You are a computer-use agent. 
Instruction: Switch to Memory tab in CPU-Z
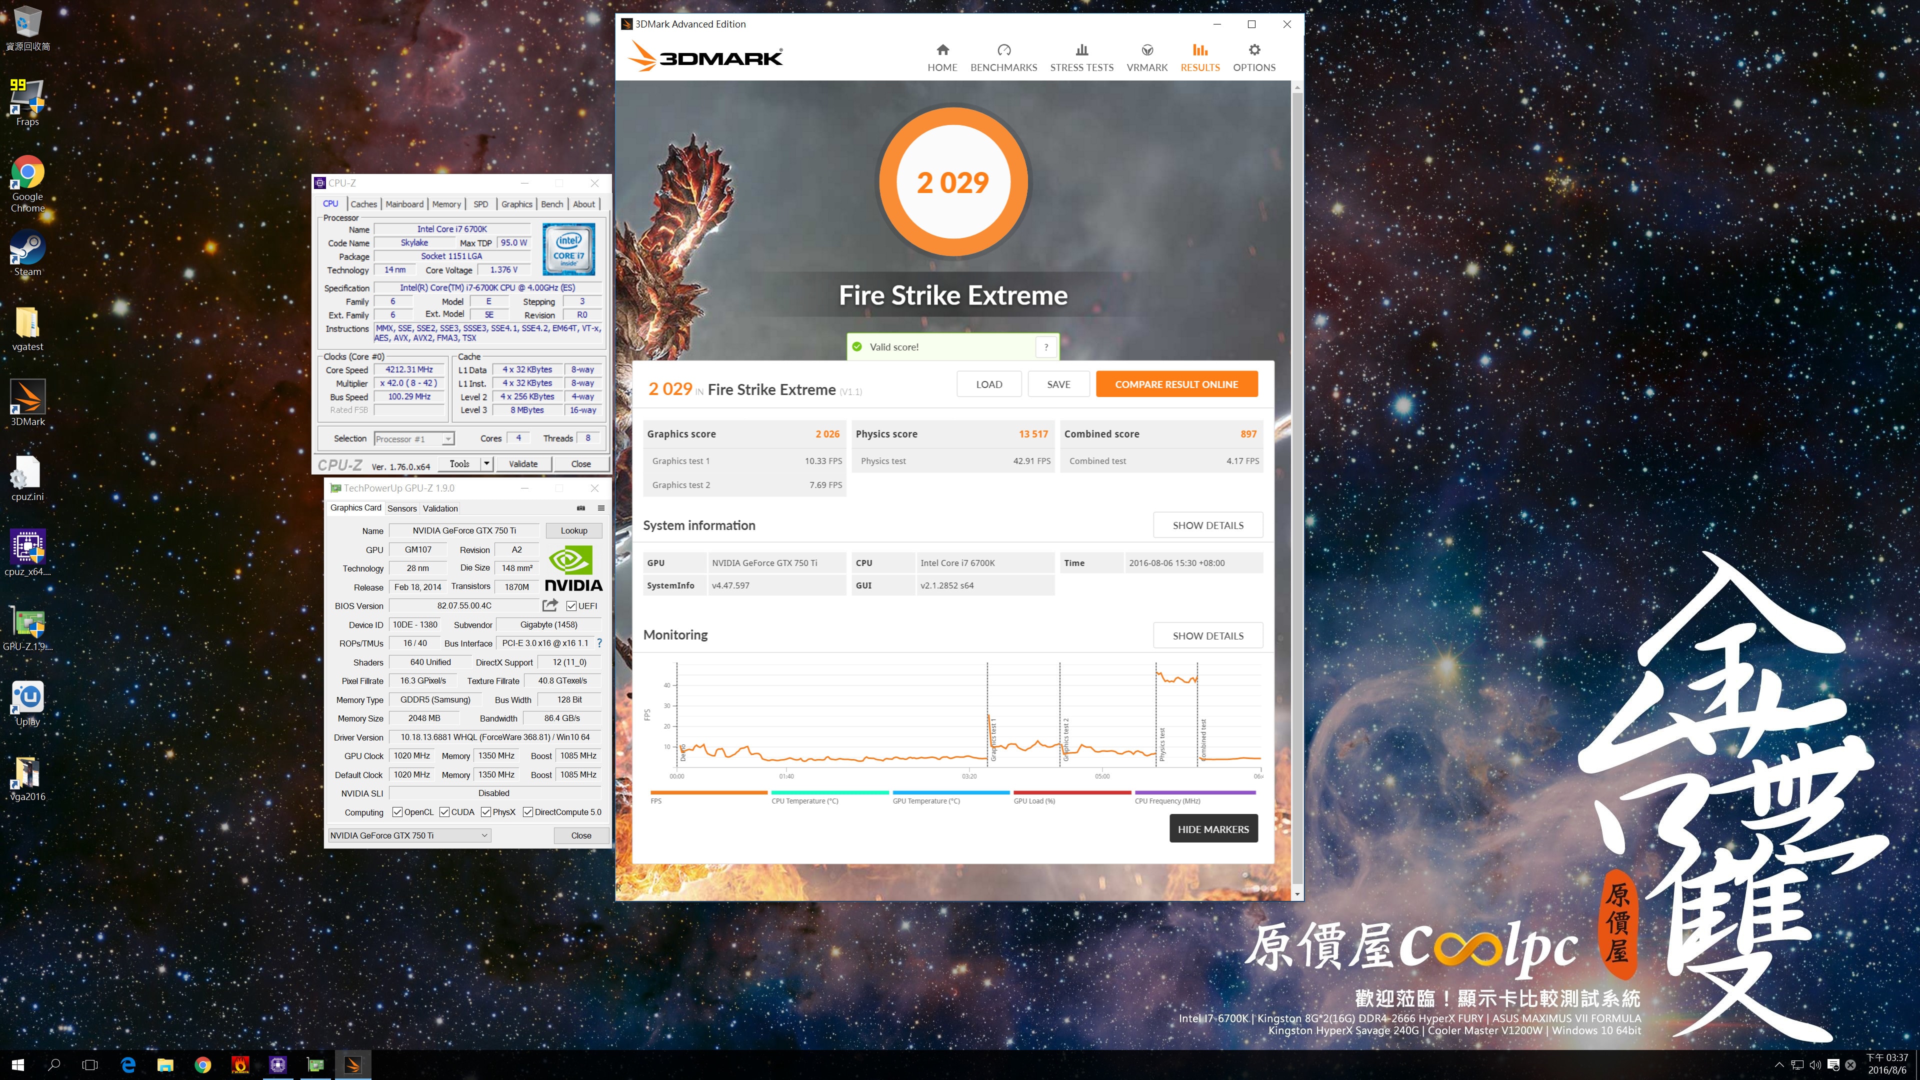pos(446,204)
